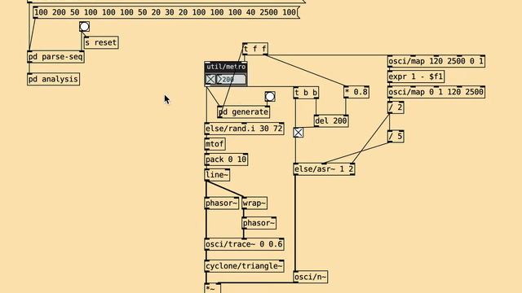The width and height of the screenshot is (522, 293).
Task: Select osci/map 0 1 120 2500 object
Action: (436, 92)
